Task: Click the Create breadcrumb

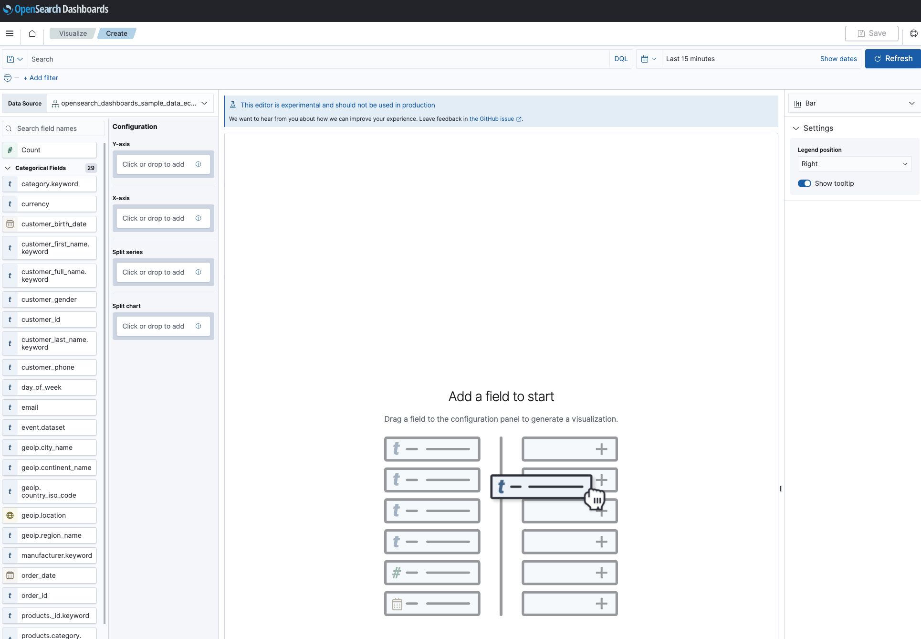Action: 117,33
